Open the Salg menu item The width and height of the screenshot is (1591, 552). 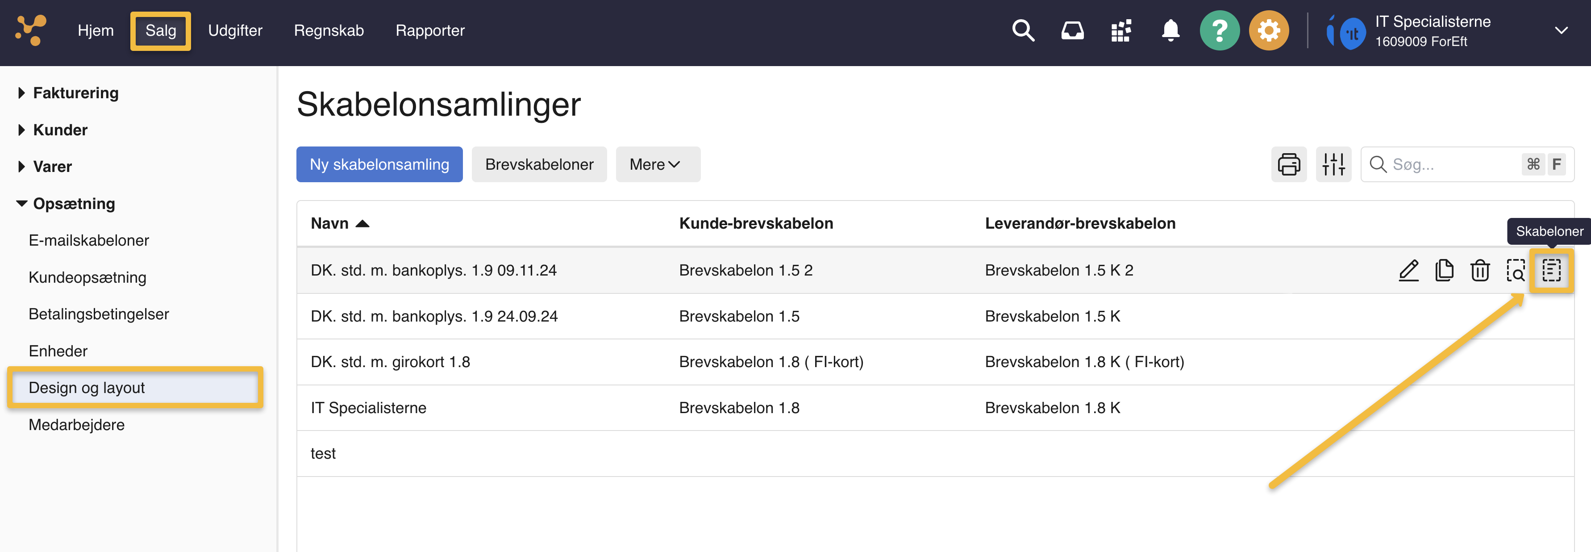(x=160, y=29)
